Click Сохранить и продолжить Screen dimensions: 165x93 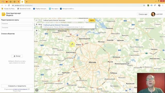(x=17, y=86)
